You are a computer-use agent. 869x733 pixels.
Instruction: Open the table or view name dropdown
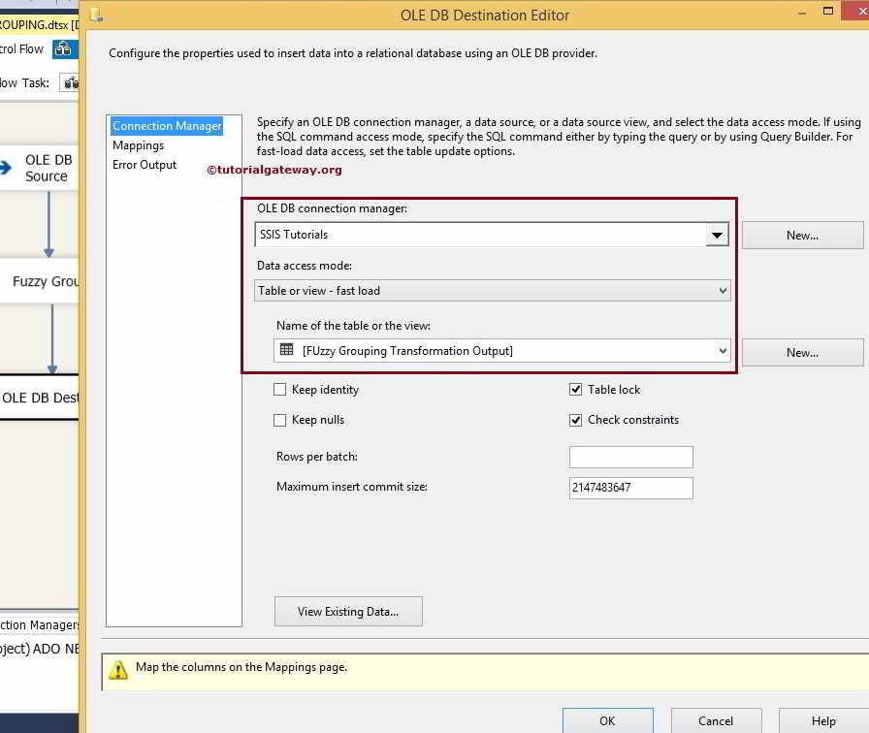coord(721,352)
